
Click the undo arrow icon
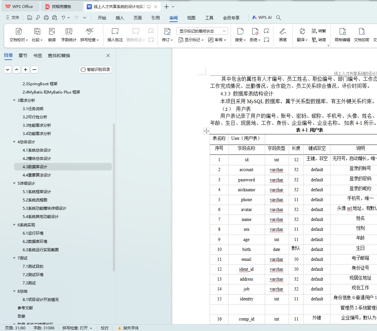click(63, 18)
